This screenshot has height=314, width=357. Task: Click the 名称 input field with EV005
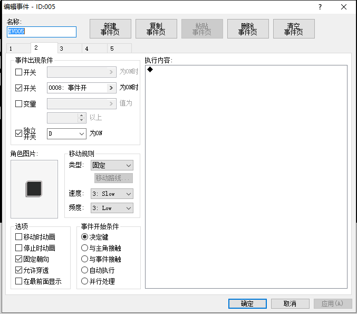point(42,32)
